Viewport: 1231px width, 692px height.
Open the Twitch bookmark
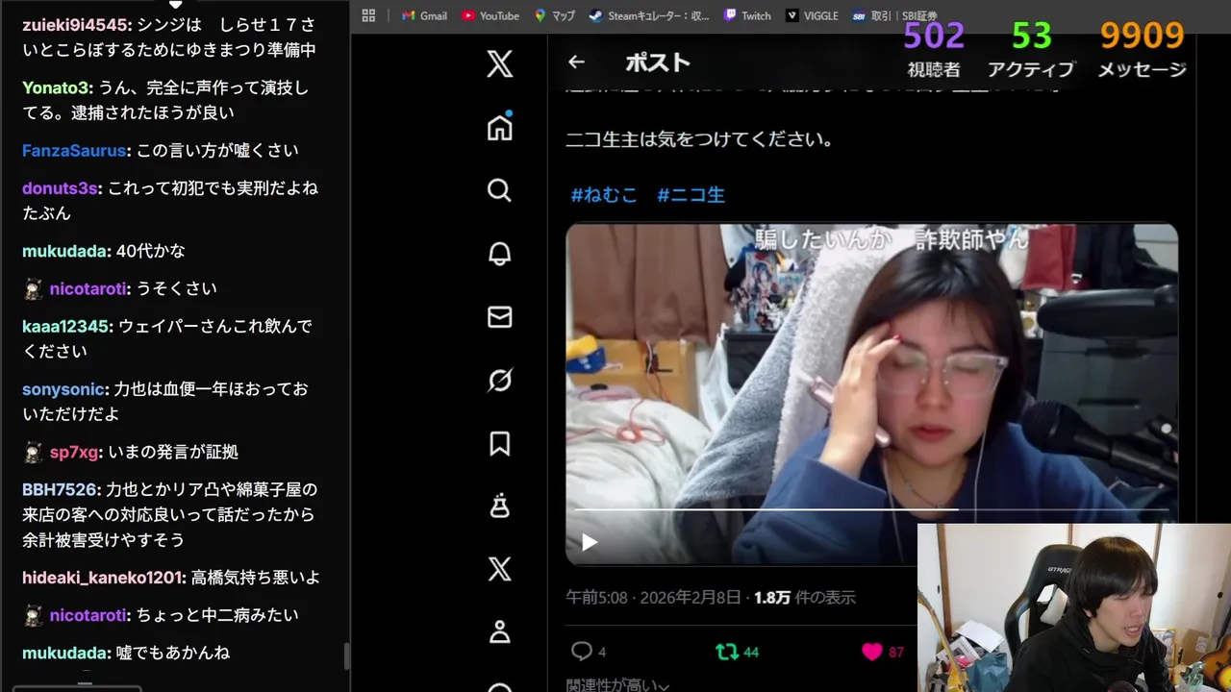click(x=747, y=15)
